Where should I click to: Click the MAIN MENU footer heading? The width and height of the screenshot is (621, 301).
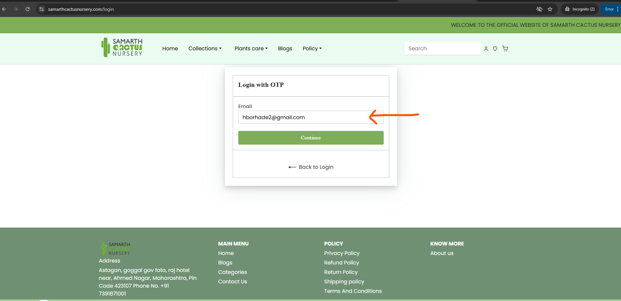[233, 244]
